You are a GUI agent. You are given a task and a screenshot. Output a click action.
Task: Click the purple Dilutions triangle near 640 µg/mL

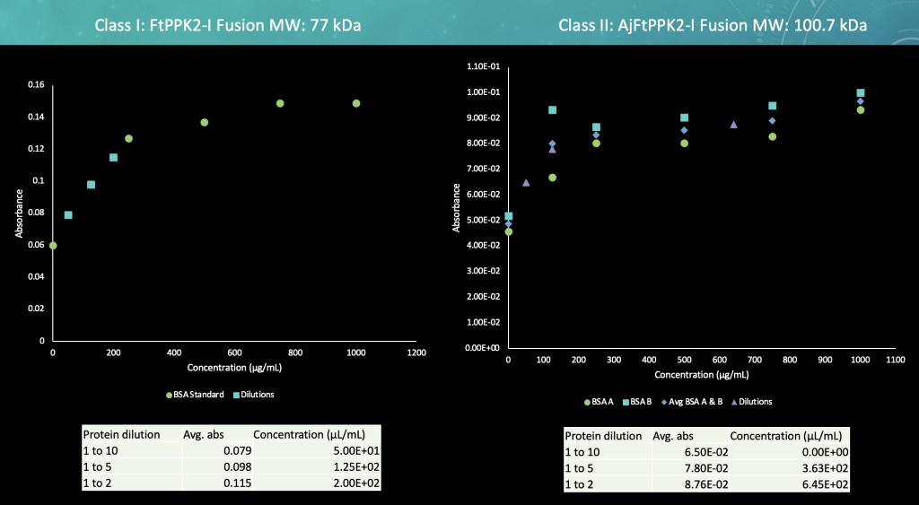click(x=734, y=125)
